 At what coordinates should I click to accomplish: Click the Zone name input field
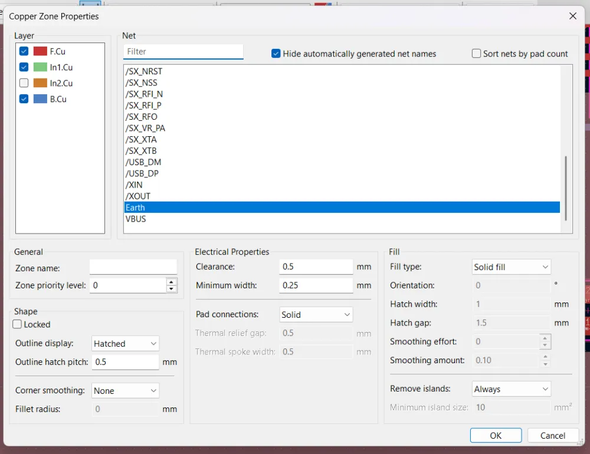coord(133,268)
